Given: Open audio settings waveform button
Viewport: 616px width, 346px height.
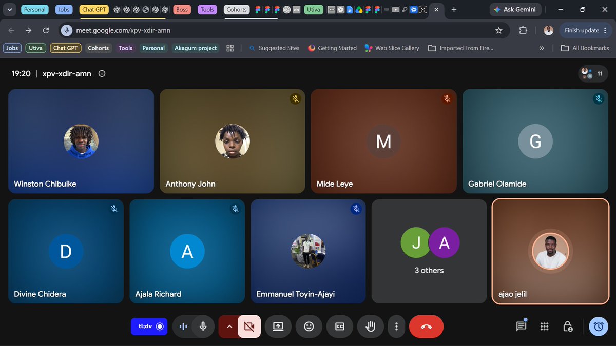Looking at the screenshot, I should pos(183,326).
